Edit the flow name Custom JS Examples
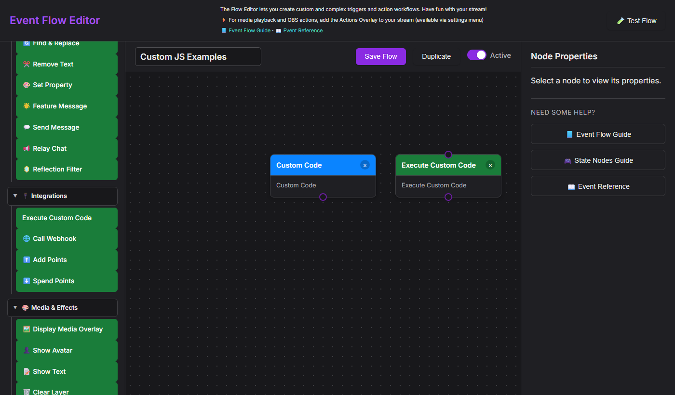 point(198,56)
